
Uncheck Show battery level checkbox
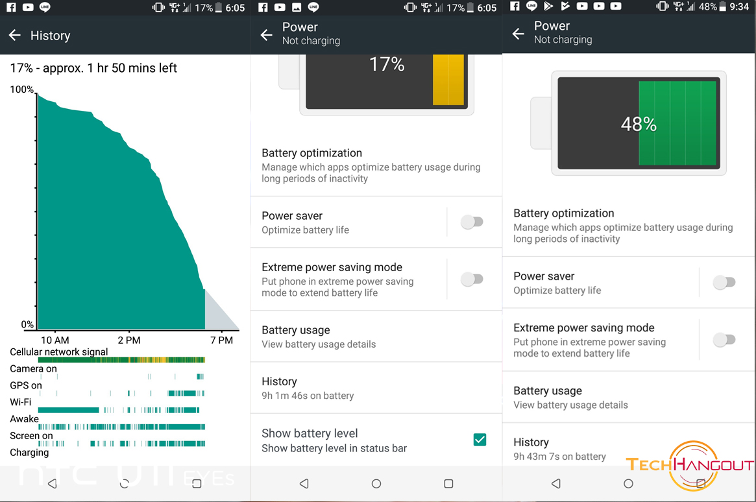tap(480, 439)
